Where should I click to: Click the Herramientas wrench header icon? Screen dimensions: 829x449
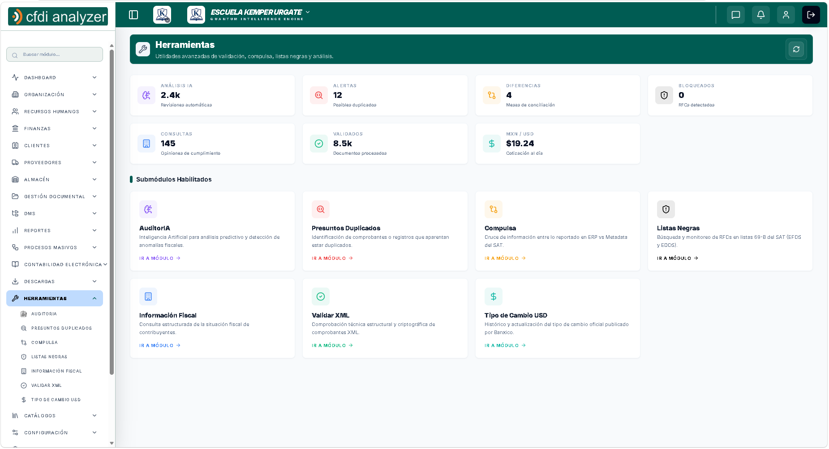coord(143,49)
